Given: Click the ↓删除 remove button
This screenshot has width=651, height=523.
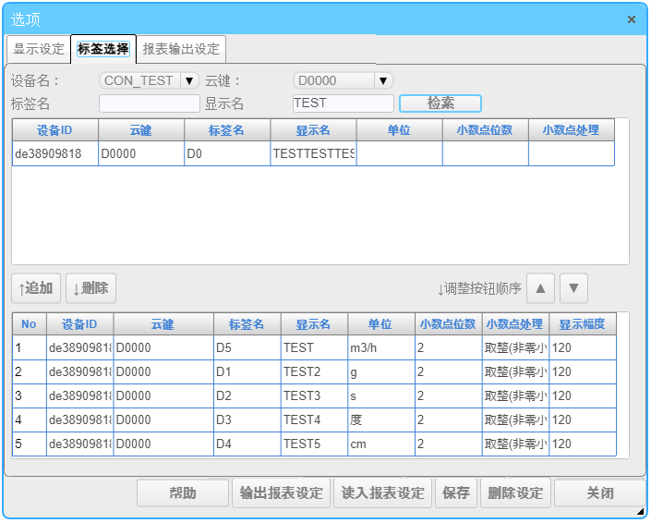Looking at the screenshot, I should pos(90,288).
